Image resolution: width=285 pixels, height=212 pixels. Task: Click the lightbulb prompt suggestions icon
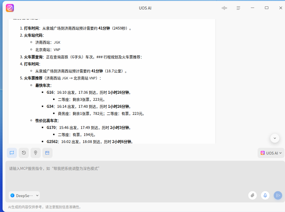(36, 153)
